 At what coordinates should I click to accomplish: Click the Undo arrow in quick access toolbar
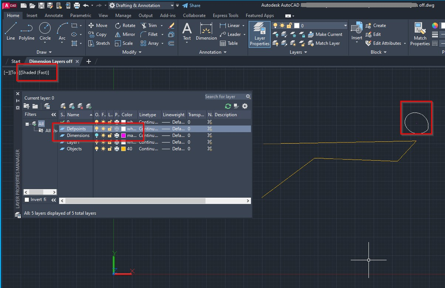(86, 6)
